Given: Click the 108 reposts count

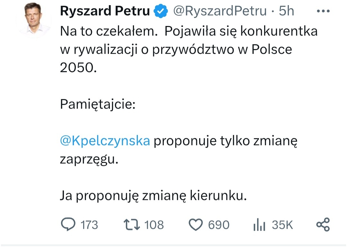Looking at the screenshot, I should [154, 225].
